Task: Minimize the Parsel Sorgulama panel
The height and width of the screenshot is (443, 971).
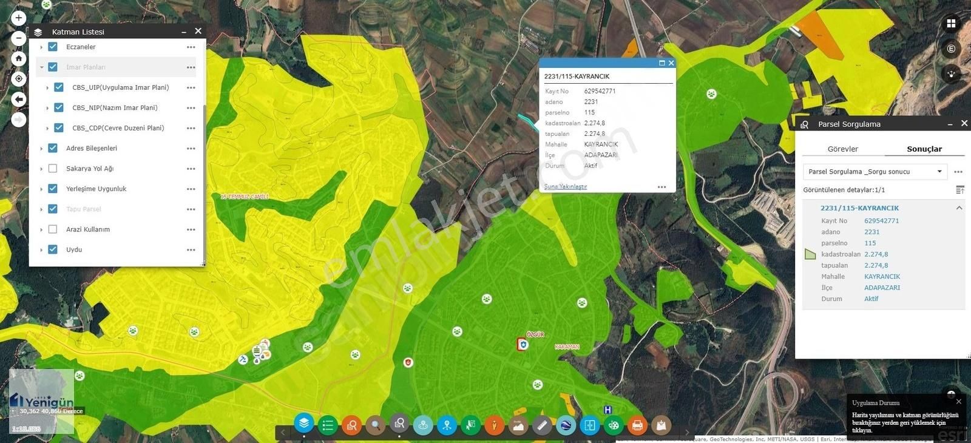Action: (x=950, y=124)
